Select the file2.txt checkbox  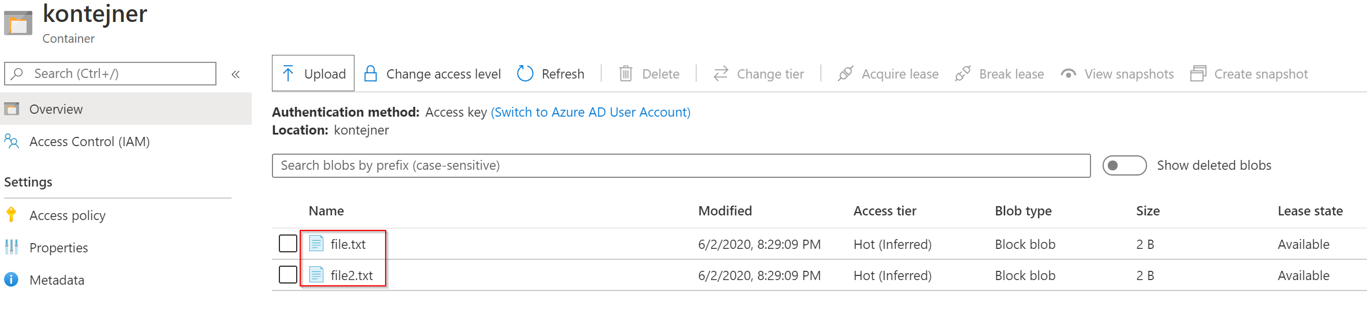pyautogui.click(x=288, y=275)
